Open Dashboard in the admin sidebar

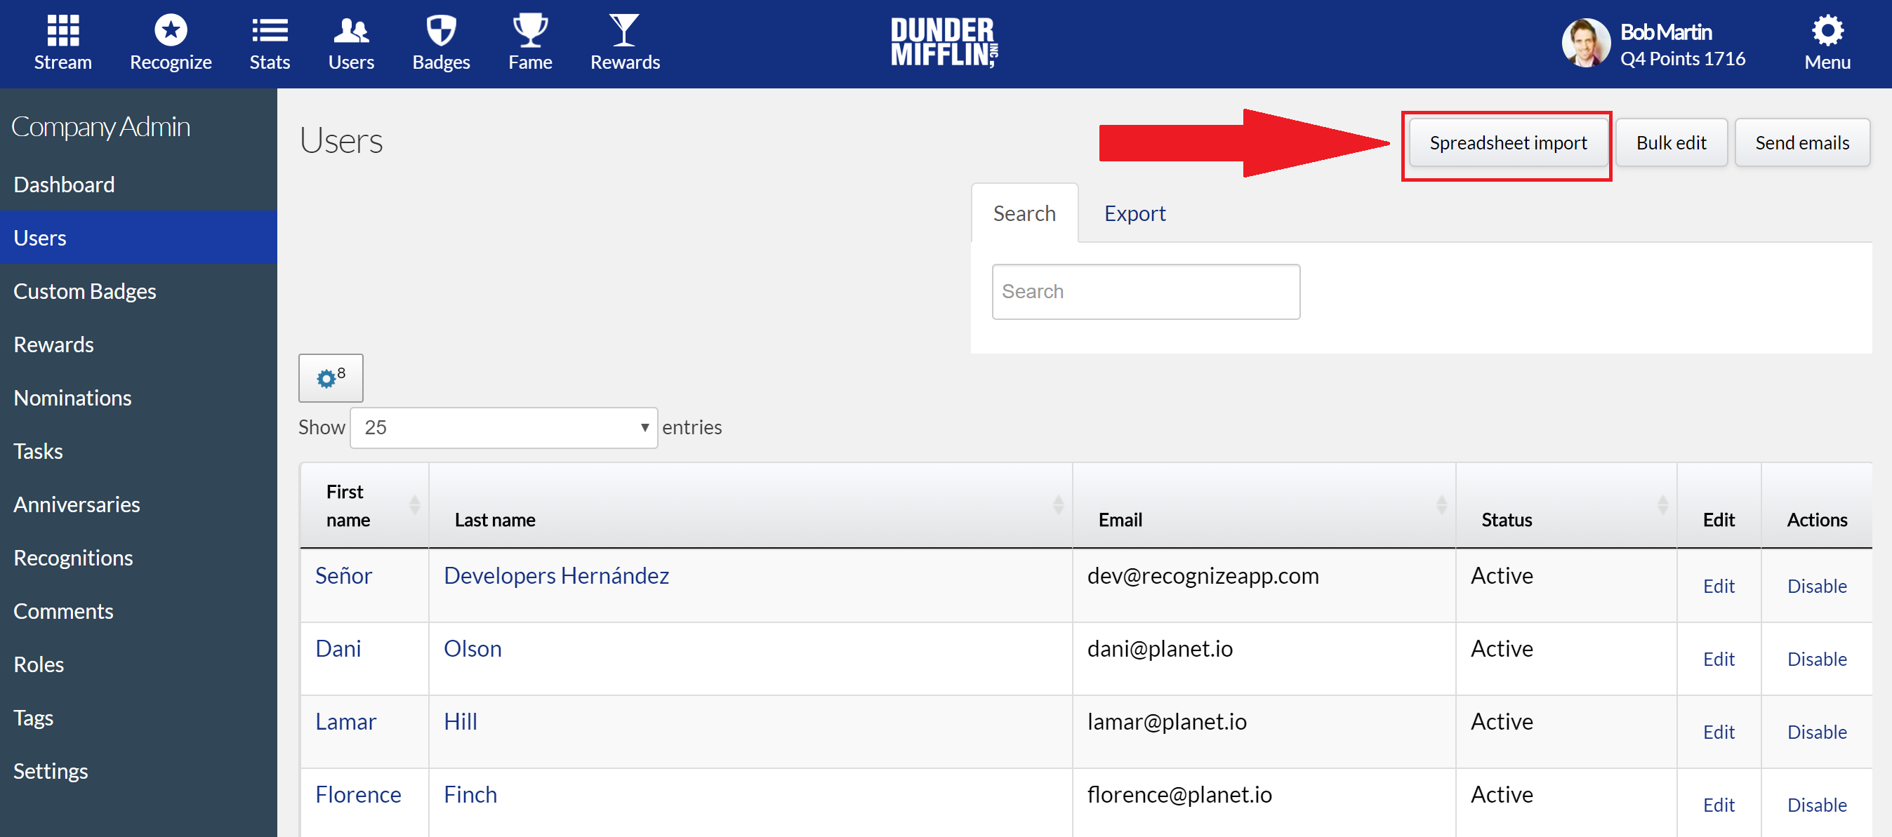[138, 185]
